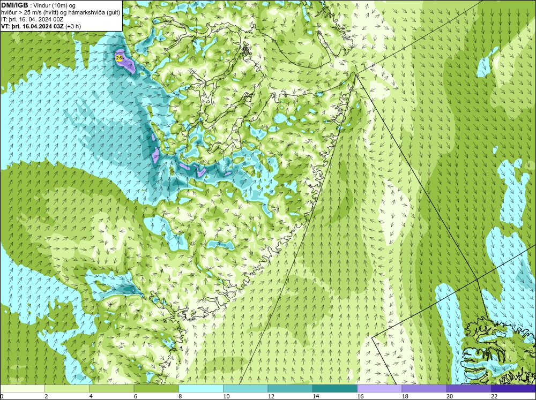
Task: Select the 0–2 m/s palest legend swatch
Action: [x=22, y=389]
